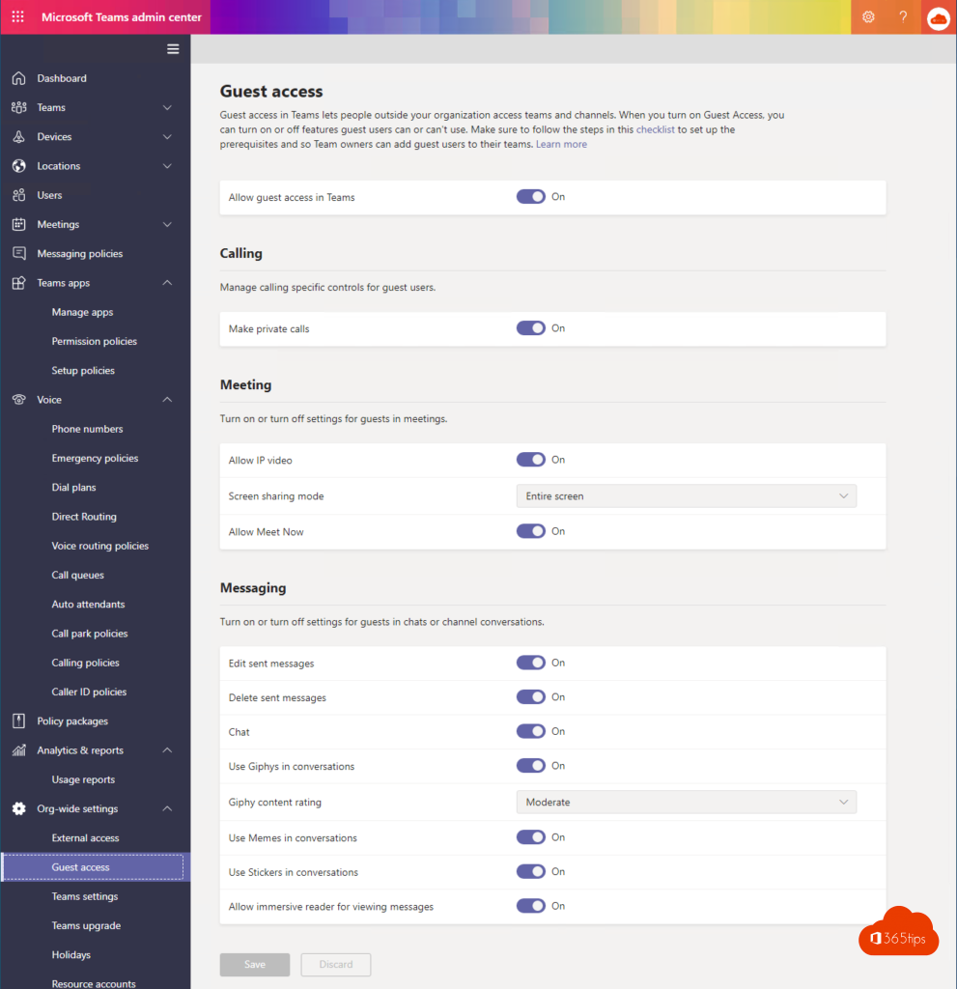957x989 pixels.
Task: Click the Devices bell icon
Action: point(19,137)
